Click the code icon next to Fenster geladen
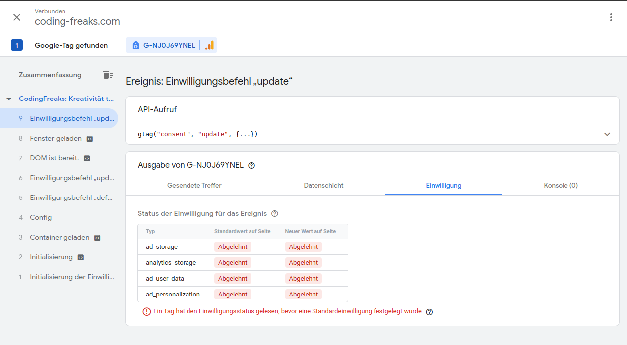 (x=89, y=138)
